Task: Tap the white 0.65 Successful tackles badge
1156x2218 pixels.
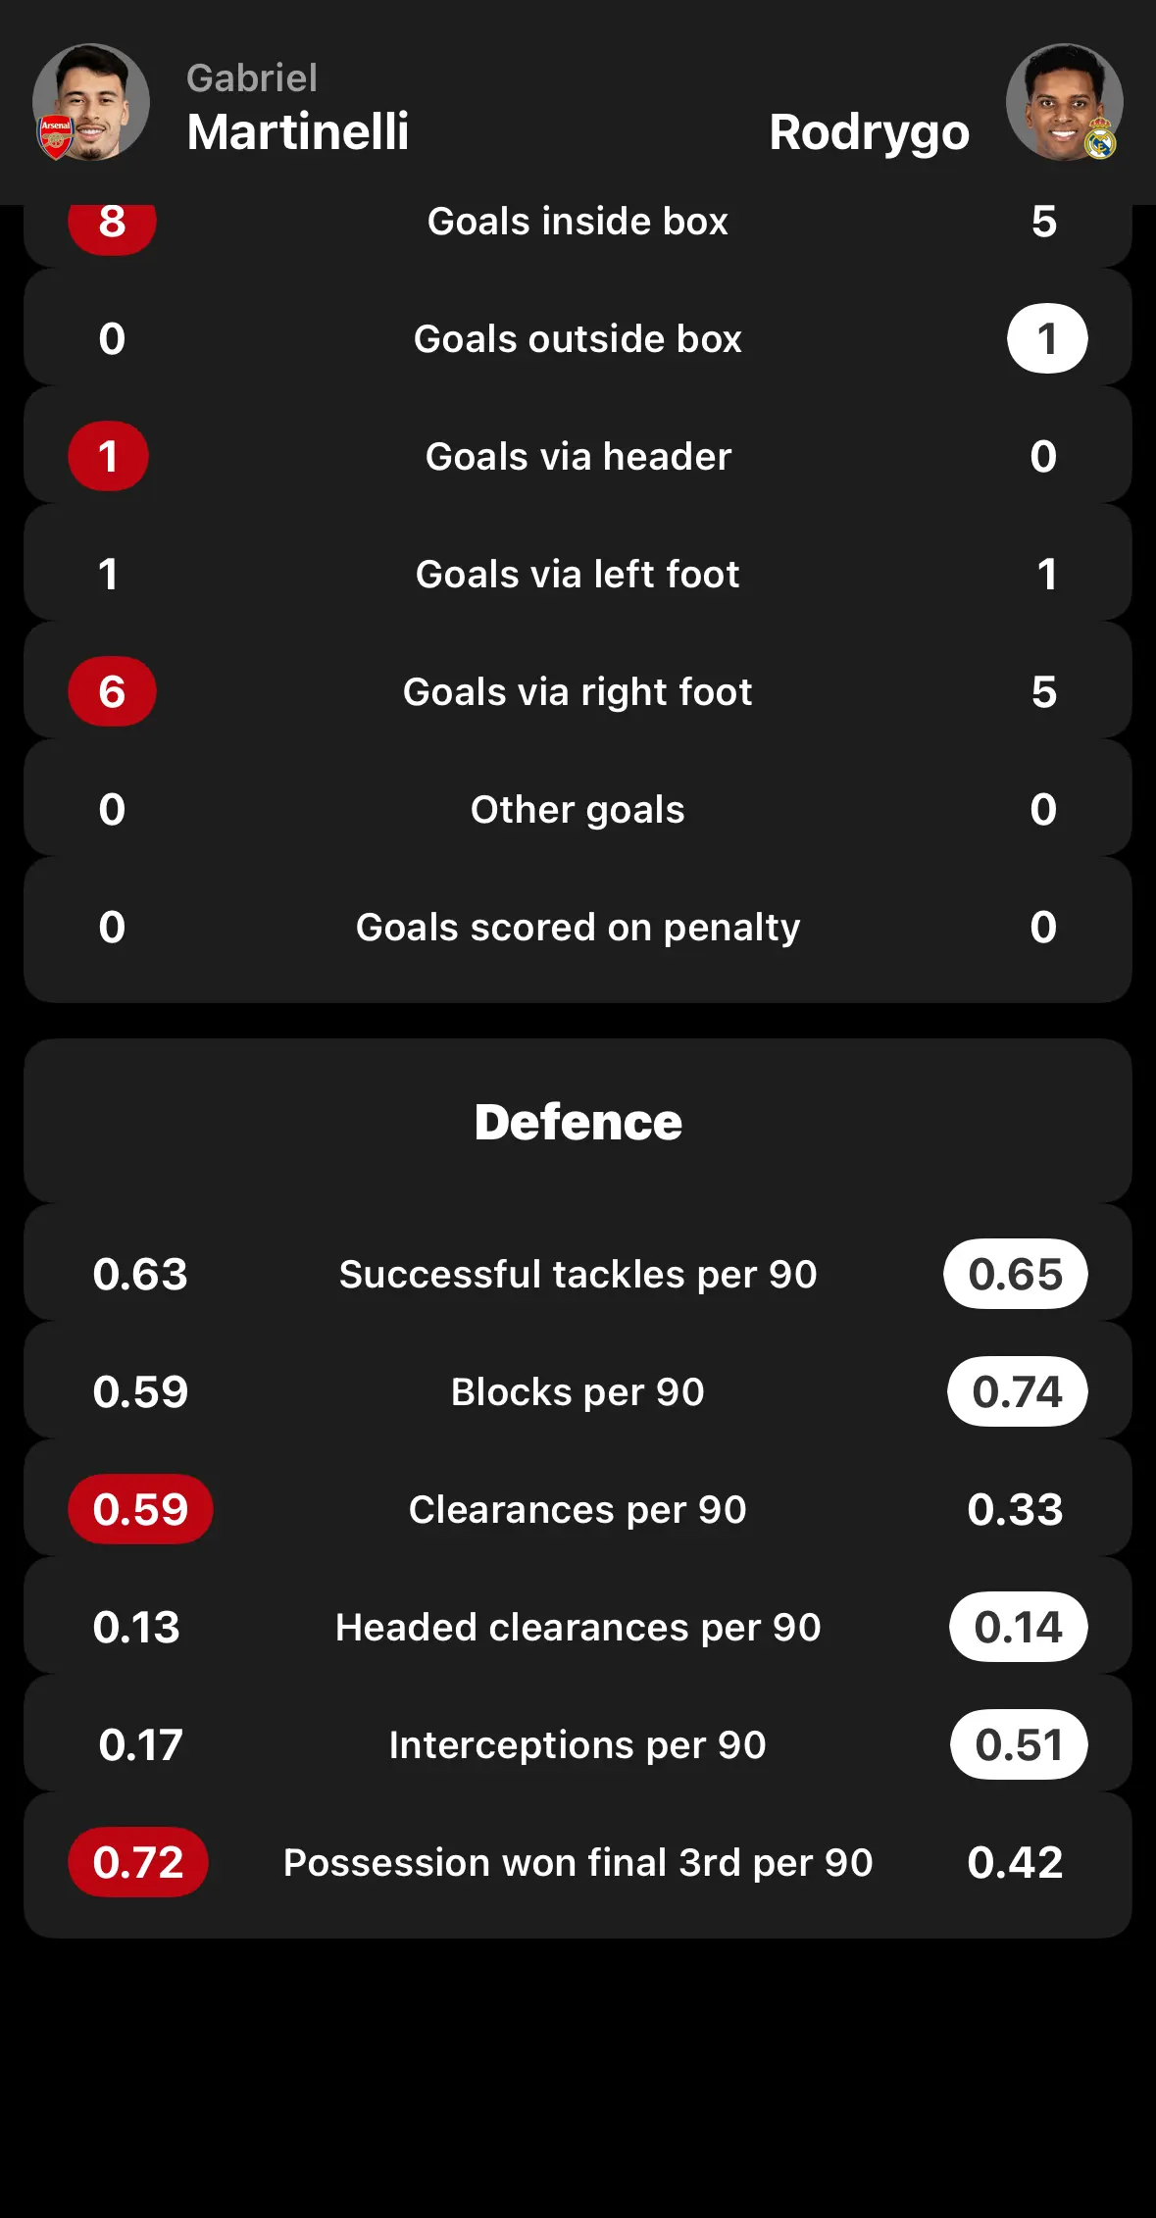Action: pyautogui.click(x=1016, y=1275)
